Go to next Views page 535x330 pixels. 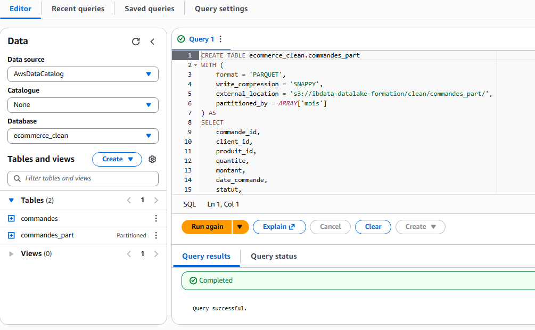click(x=156, y=254)
